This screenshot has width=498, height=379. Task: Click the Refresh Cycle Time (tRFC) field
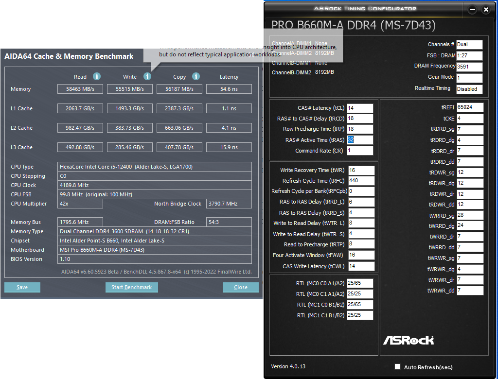tap(361, 181)
